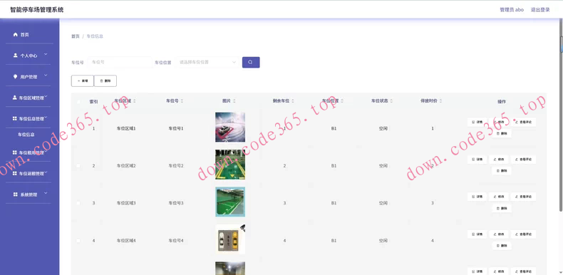The image size is (563, 275).
Task: Select 车位信息 submenu item in sidebar
Action: pyautogui.click(x=26, y=135)
